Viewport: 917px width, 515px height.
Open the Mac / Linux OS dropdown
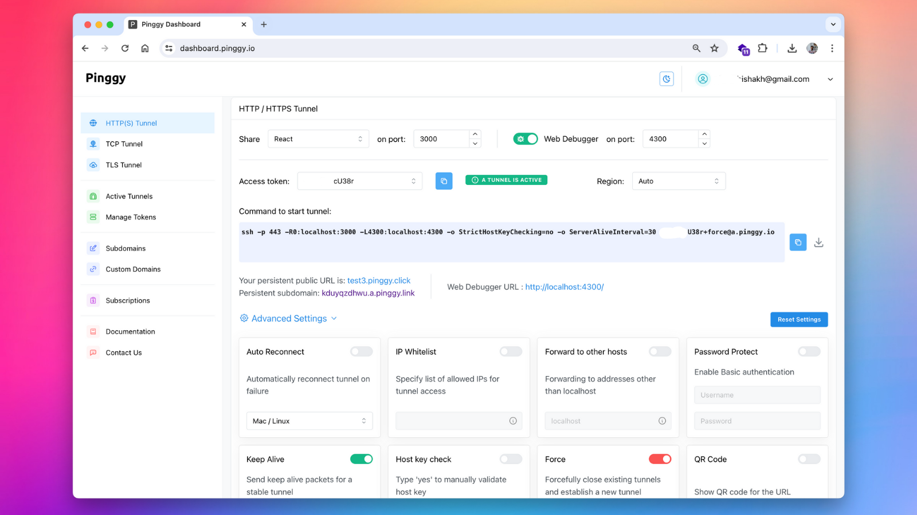[x=309, y=421]
